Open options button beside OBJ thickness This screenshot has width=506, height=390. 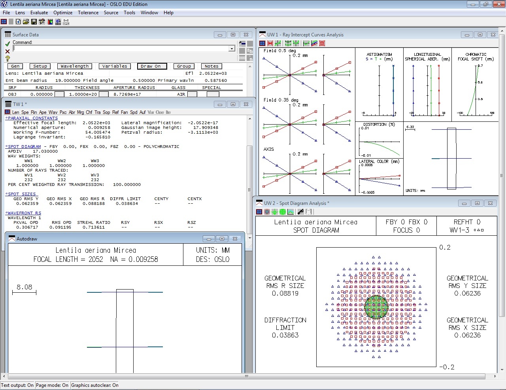pyautogui.click(x=104, y=94)
